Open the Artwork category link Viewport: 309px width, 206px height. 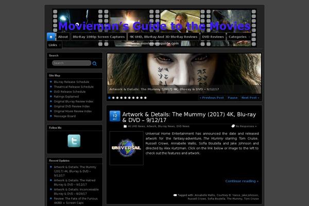pos(151,126)
